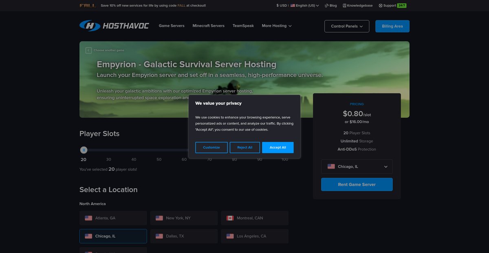This screenshot has width=489, height=253.
Task: Click the Unlimited Storage text
Action: (357, 141)
